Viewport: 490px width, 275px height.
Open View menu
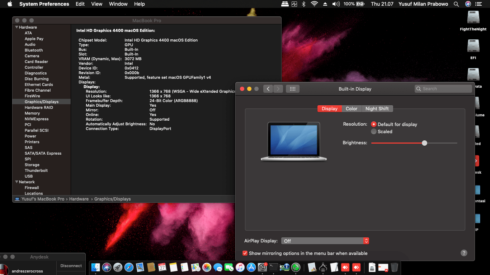click(97, 4)
